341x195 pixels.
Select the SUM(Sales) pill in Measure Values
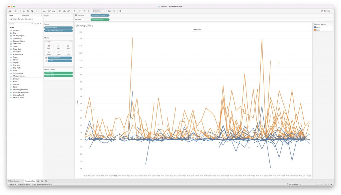coord(58,76)
